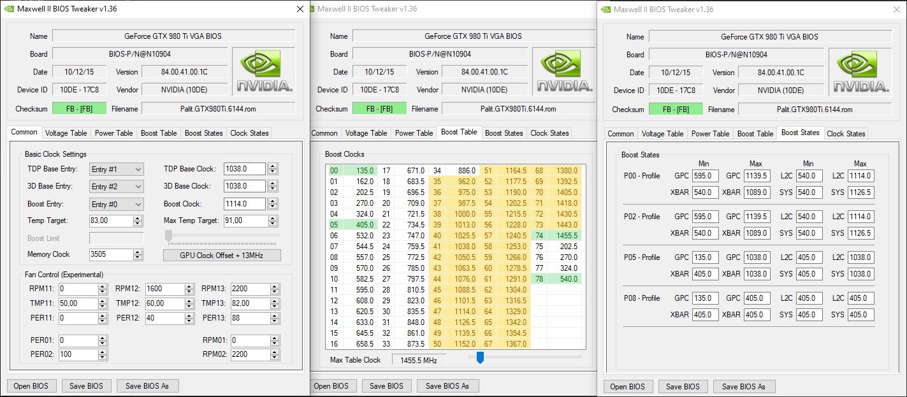
Task: Click Save BIOS As in right window
Action: pyautogui.click(x=743, y=386)
